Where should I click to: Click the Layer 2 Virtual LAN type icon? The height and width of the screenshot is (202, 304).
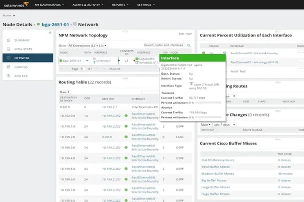point(191,84)
